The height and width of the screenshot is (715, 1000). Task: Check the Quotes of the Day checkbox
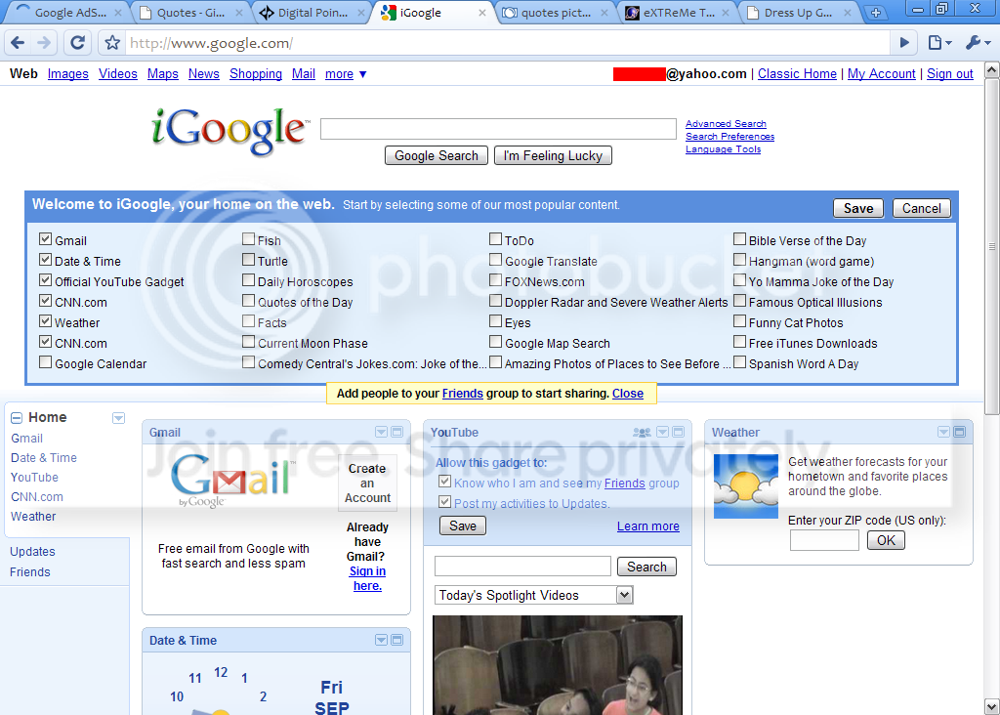249,301
